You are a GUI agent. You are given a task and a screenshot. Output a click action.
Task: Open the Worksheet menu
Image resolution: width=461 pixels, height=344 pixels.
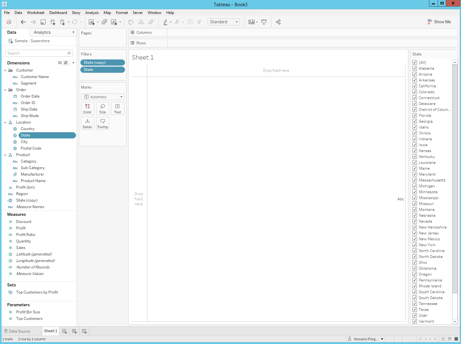(x=36, y=13)
